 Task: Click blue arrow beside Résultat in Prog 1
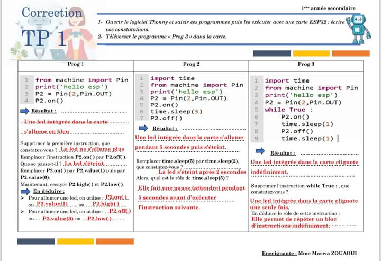(24, 111)
